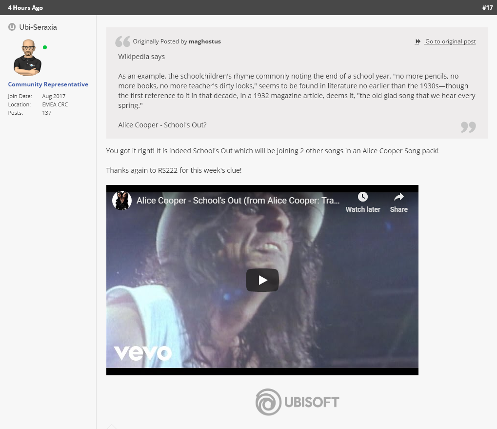Click the 'Wikipedia says' quoted line

click(141, 57)
